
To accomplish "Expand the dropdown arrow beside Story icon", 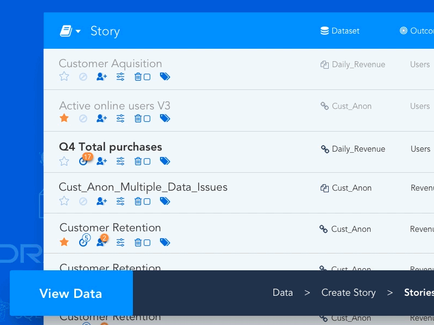I will pyautogui.click(x=78, y=31).
